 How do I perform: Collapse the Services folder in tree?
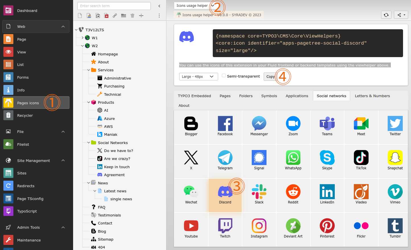coord(88,70)
